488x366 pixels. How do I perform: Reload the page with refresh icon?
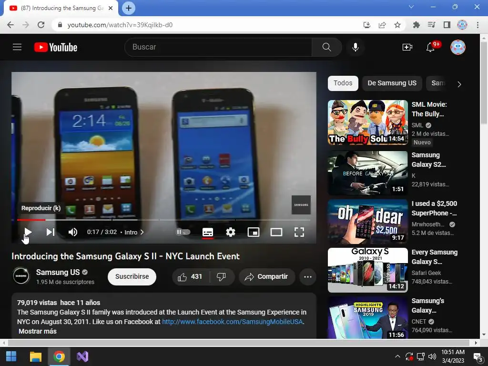41,25
